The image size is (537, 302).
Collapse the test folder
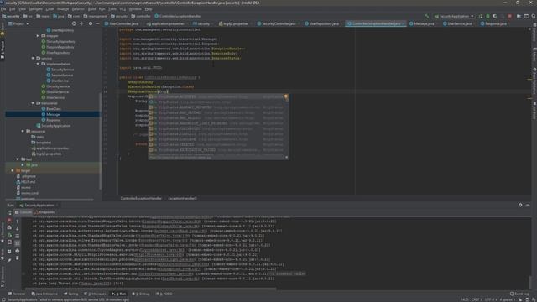pyautogui.click(x=18, y=159)
